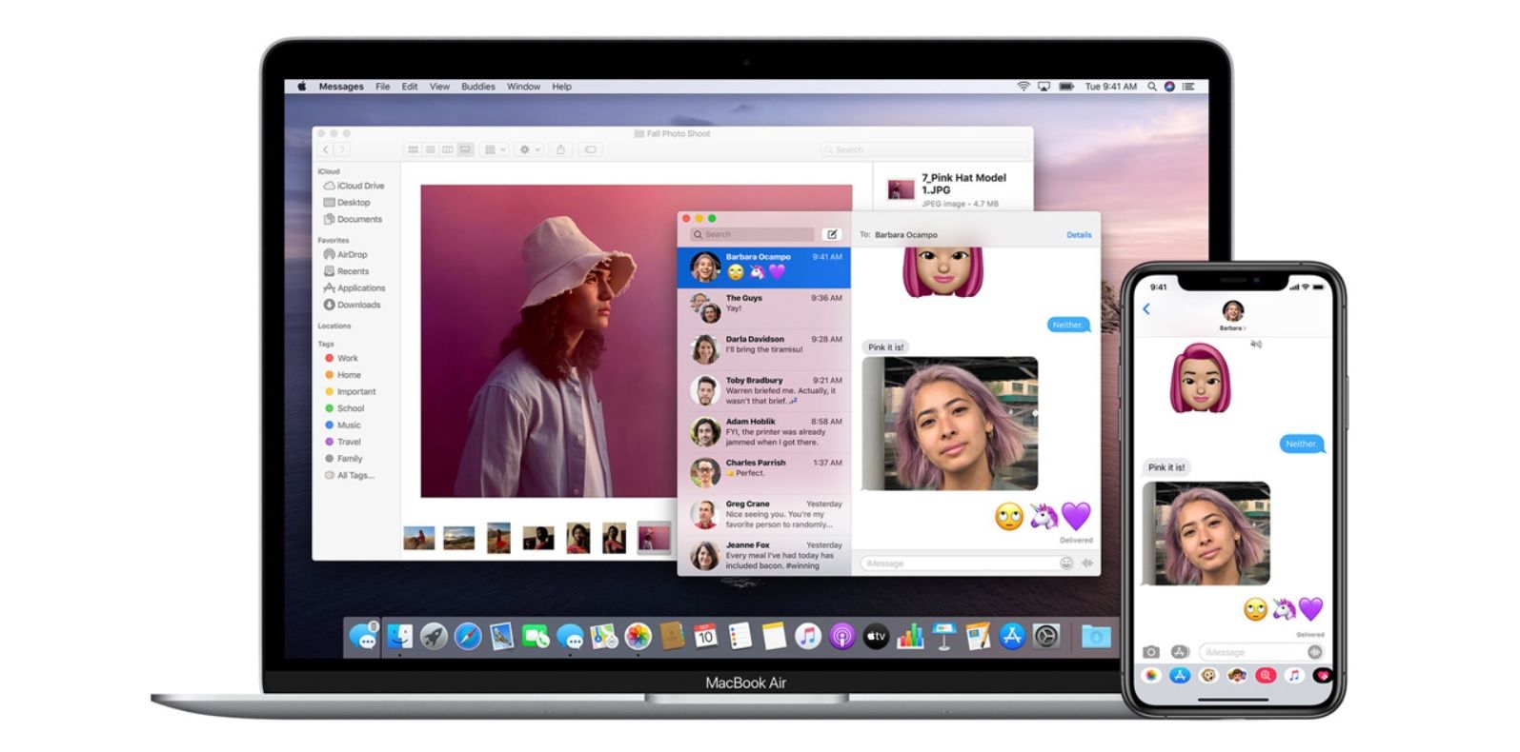
Task: Open System Preferences from the Dock
Action: click(1046, 636)
